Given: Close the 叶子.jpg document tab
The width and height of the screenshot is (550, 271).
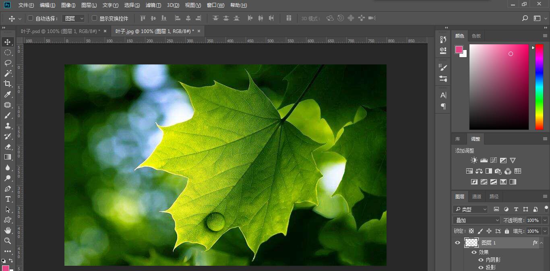Looking at the screenshot, I should (198, 31).
